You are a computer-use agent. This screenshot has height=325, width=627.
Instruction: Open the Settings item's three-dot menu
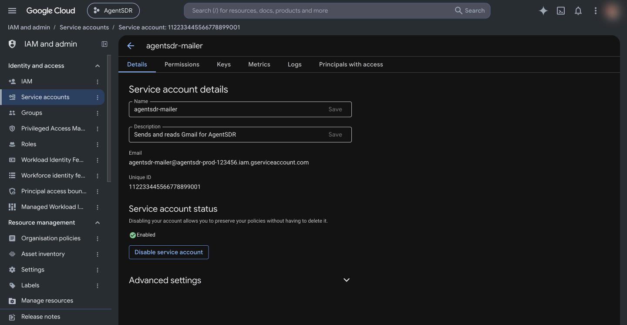98,270
